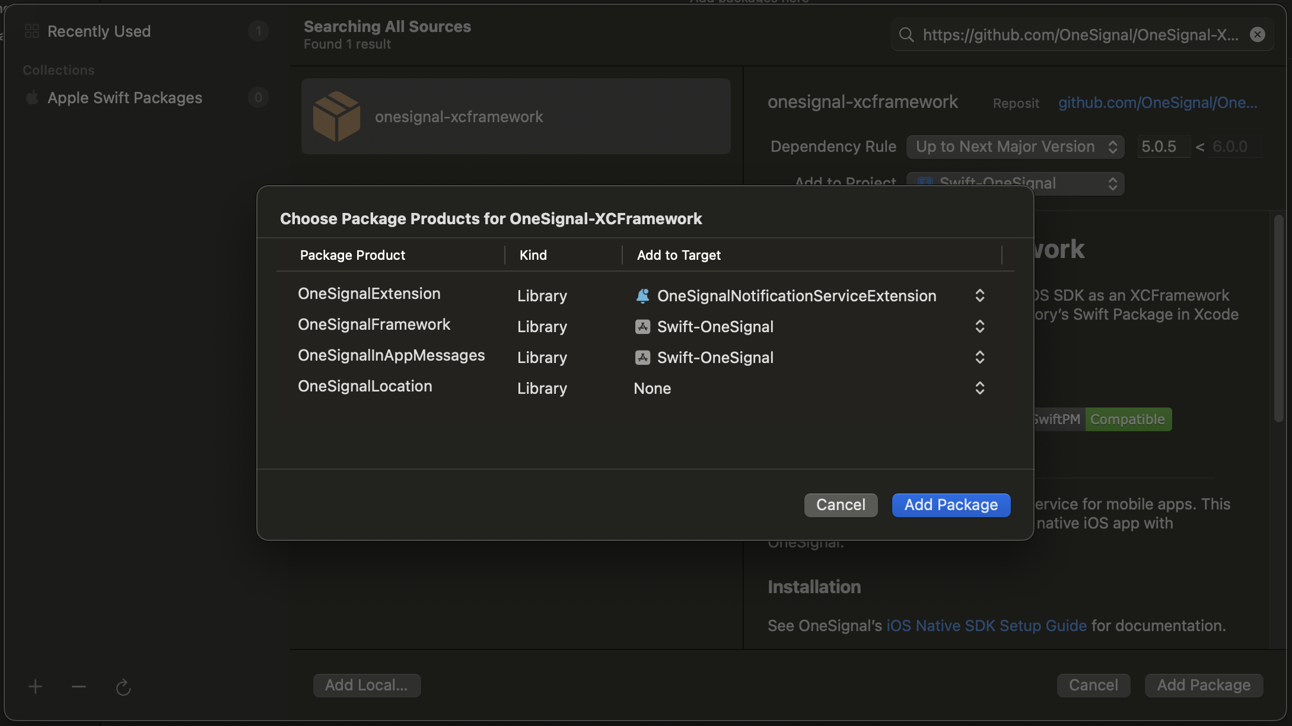Image resolution: width=1292 pixels, height=726 pixels.
Task: Open target dropdown for OneSignalInAppMessages row
Action: [979, 357]
